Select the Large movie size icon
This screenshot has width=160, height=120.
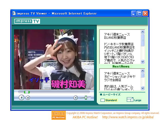(130, 100)
